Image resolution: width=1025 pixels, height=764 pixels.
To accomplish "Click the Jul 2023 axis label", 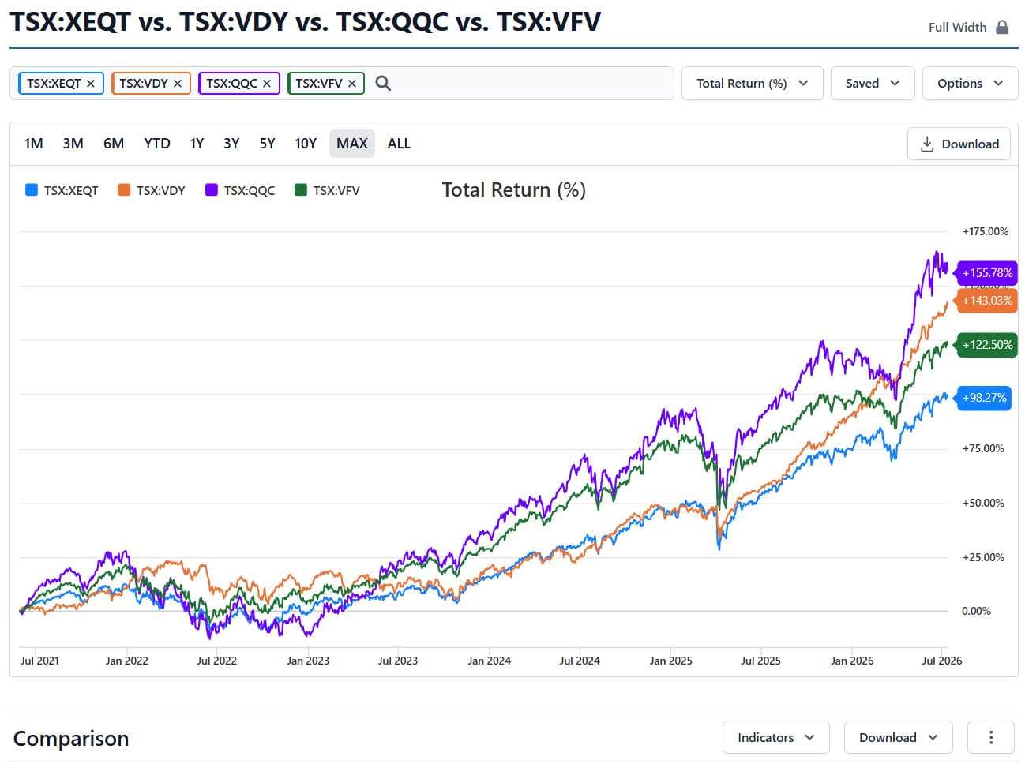I will point(398,661).
